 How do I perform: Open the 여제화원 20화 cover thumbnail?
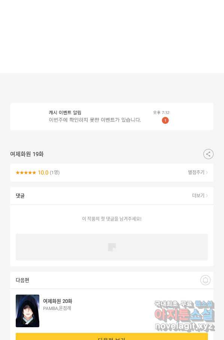pyautogui.click(x=27, y=311)
